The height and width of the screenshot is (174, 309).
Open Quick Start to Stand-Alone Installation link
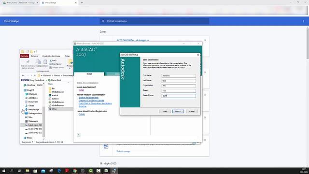click(x=95, y=103)
